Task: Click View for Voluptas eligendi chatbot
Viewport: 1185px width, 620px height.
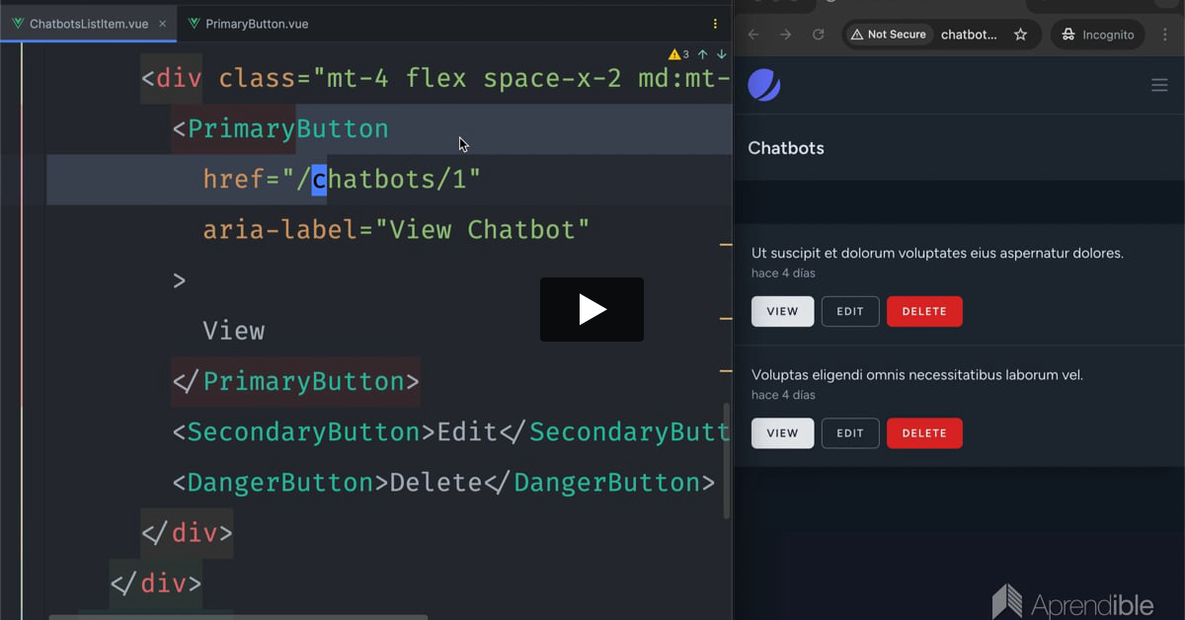Action: pos(782,433)
